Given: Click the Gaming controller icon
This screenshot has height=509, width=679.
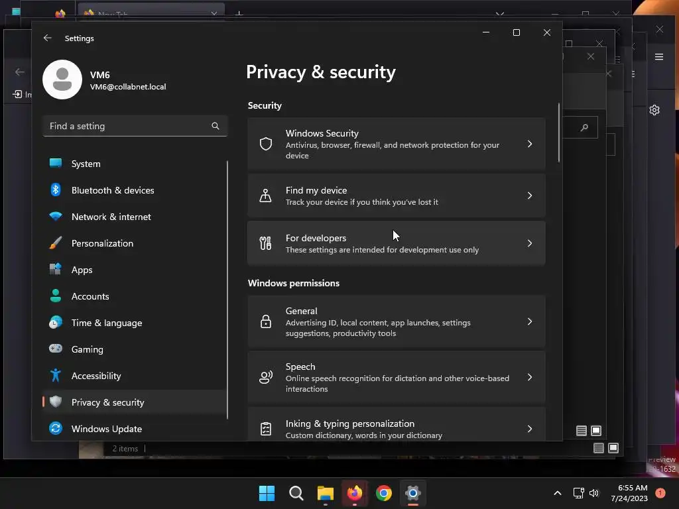Looking at the screenshot, I should click(x=56, y=349).
